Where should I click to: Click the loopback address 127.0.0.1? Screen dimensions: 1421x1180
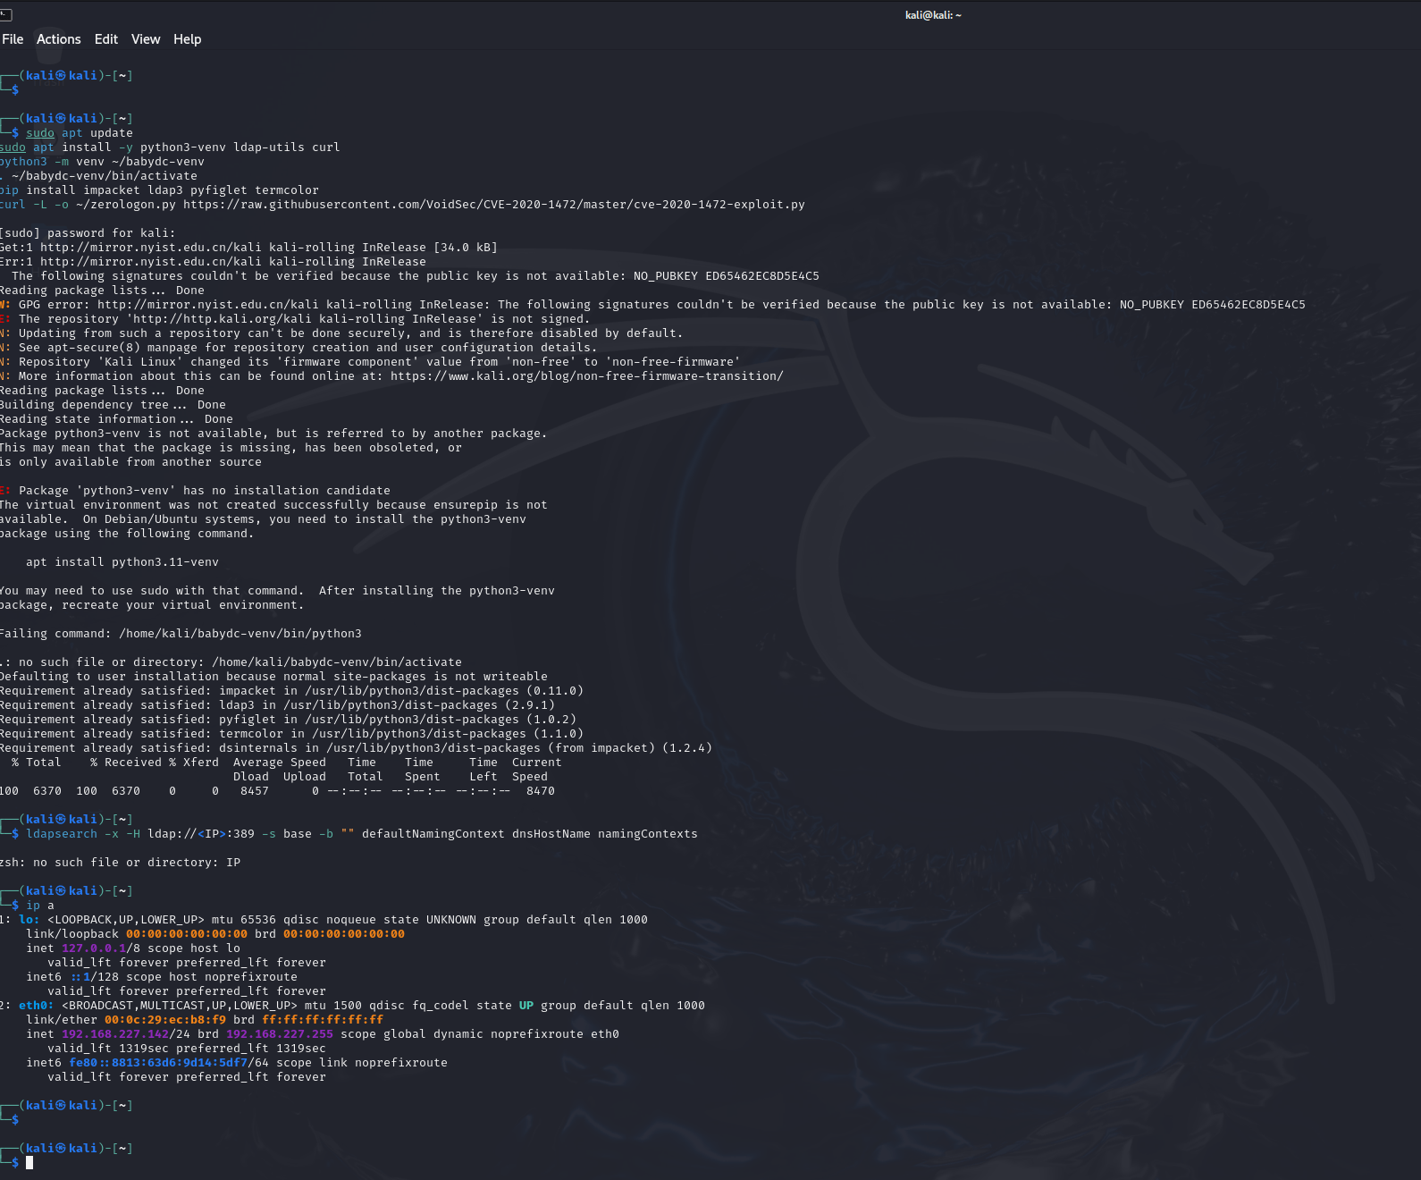point(94,948)
